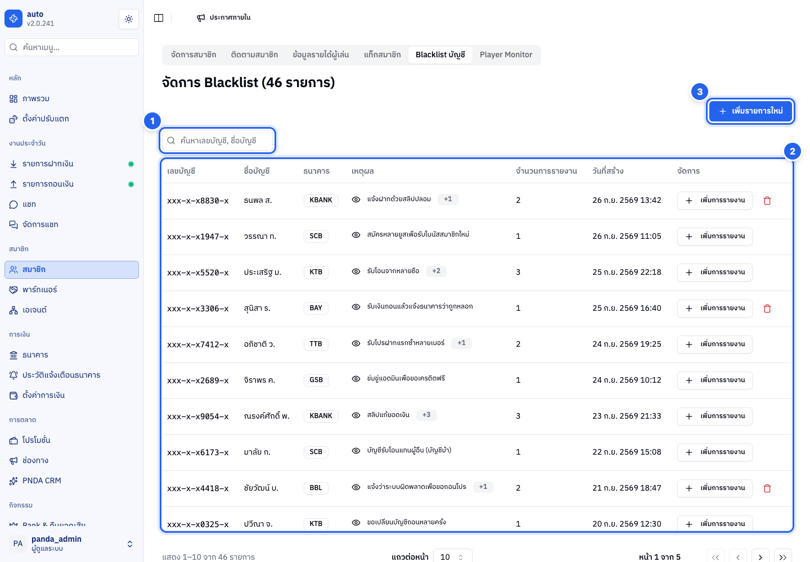Add report for account xxx-x-x1947-x
The width and height of the screenshot is (810, 562).
pyautogui.click(x=715, y=237)
